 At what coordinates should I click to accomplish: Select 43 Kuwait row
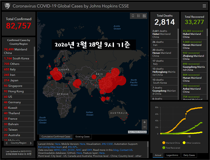click(x=18, y=108)
